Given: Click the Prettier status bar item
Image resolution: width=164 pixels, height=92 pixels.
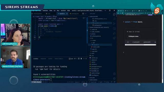Looking at the screenshot, I should click(x=107, y=82).
